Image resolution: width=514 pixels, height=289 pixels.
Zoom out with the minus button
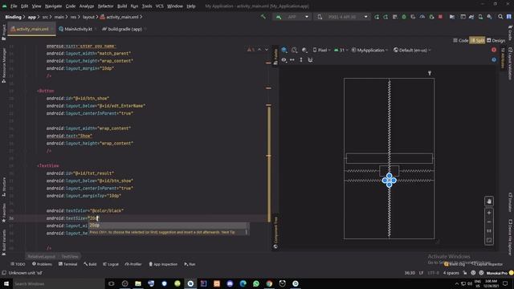coord(489,222)
